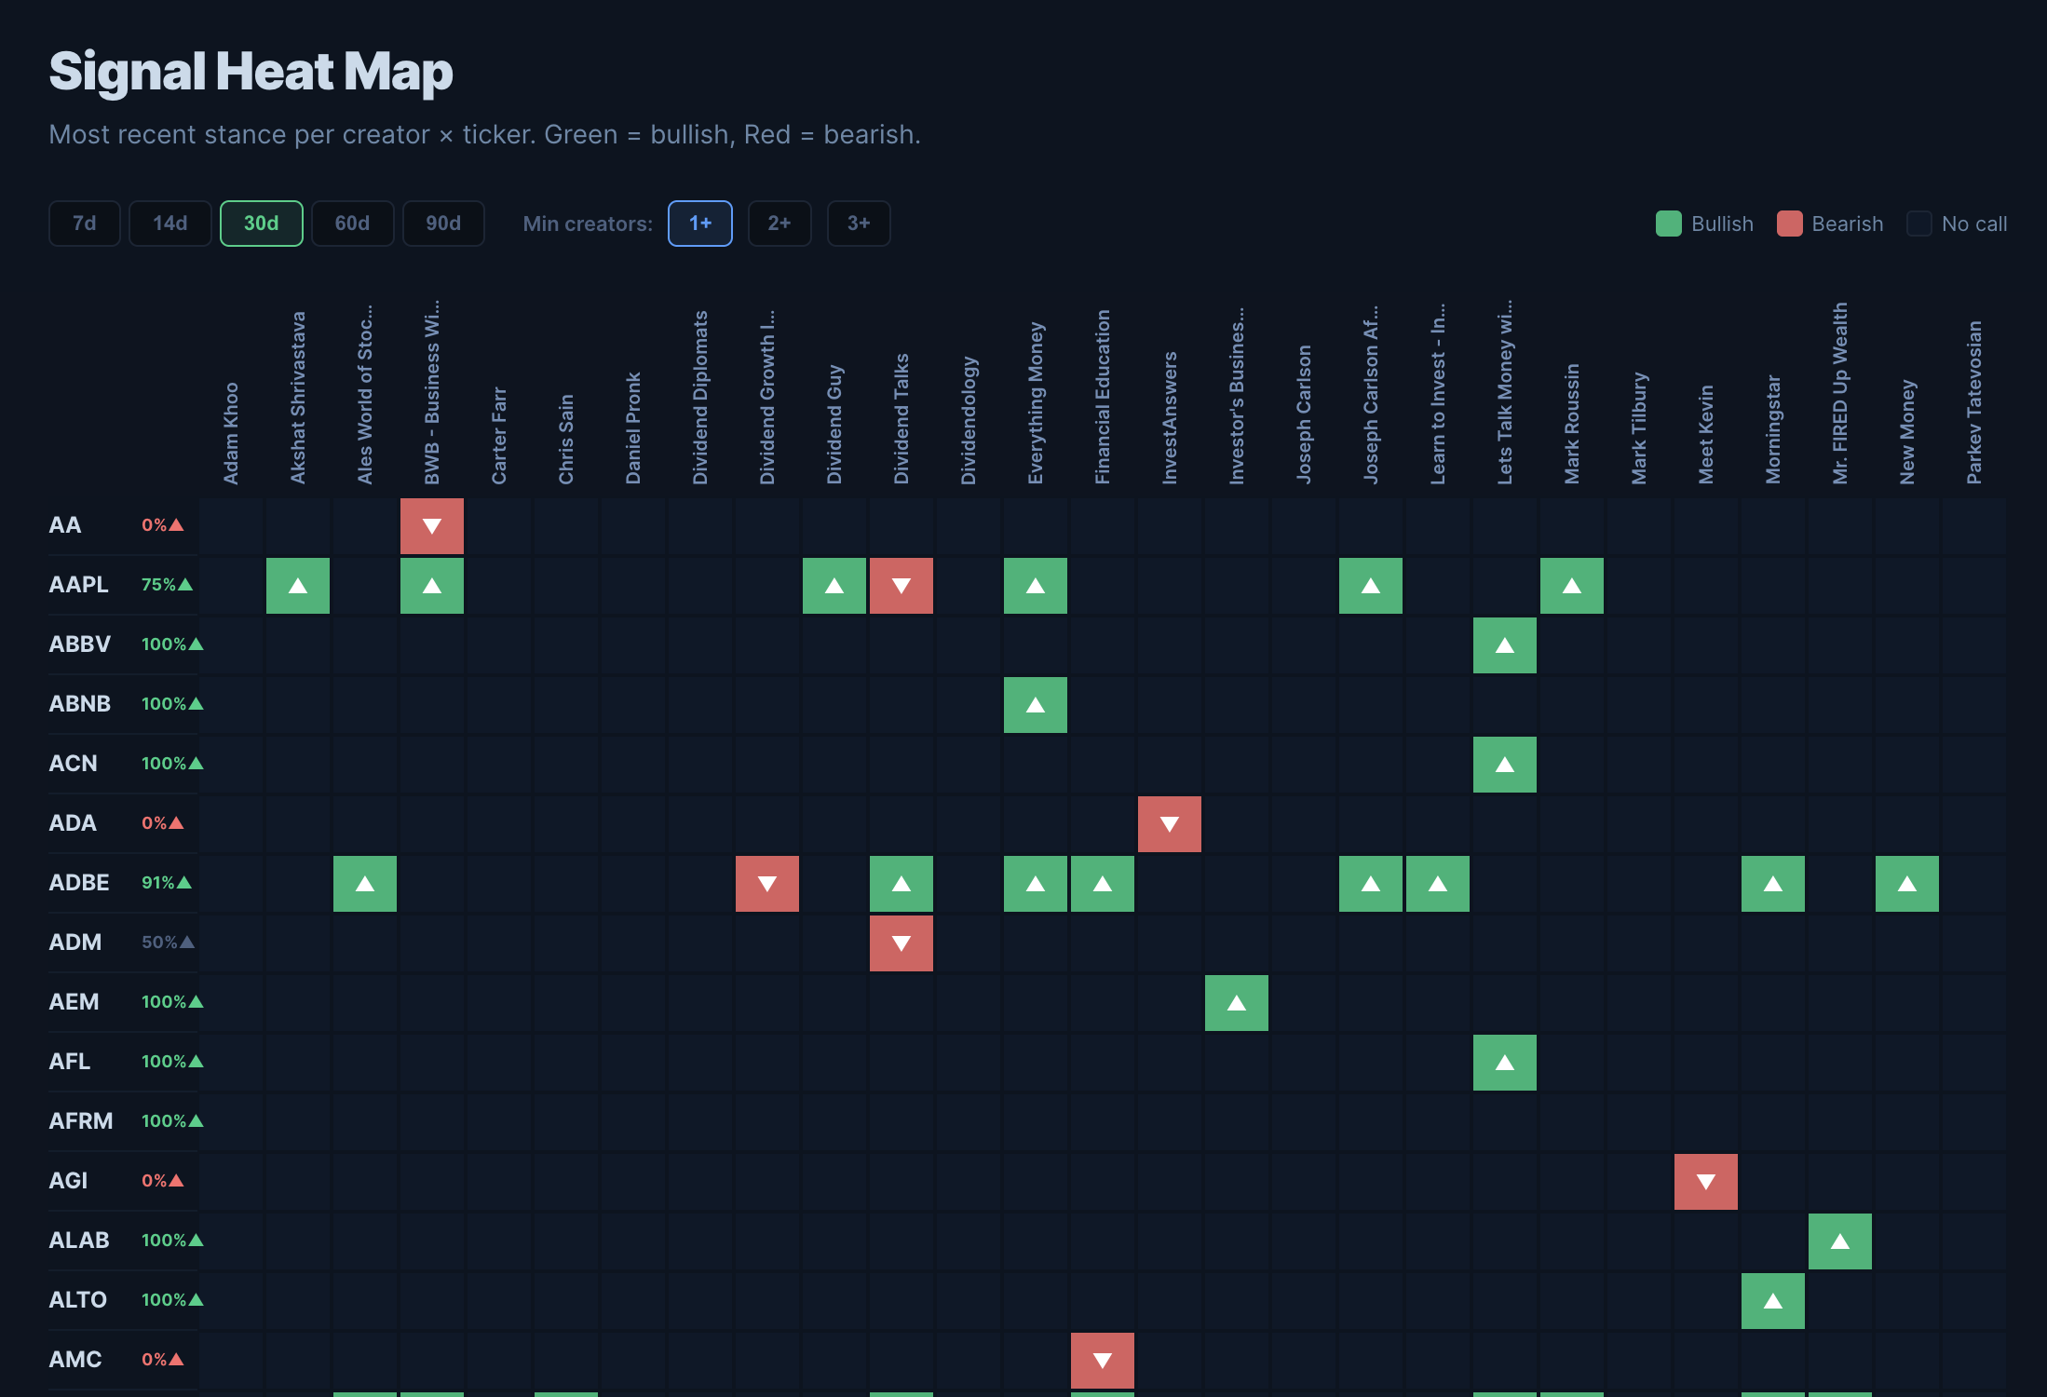
Task: Click AAPL bullish cell under BWB column
Action: point(432,586)
